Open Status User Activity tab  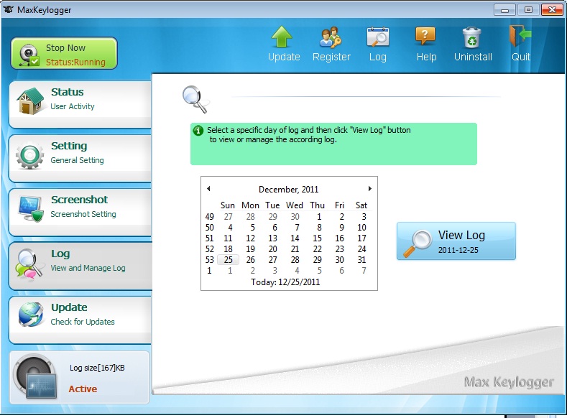pyautogui.click(x=80, y=104)
